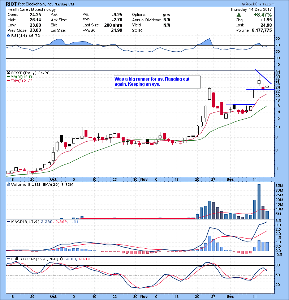
Task: Click the 'Volume 8.18M, EMA(20) 9.93M' label
Action: [42, 185]
